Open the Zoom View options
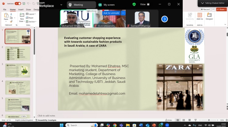The width and height of the screenshot is (228, 127). [x=145, y=4]
